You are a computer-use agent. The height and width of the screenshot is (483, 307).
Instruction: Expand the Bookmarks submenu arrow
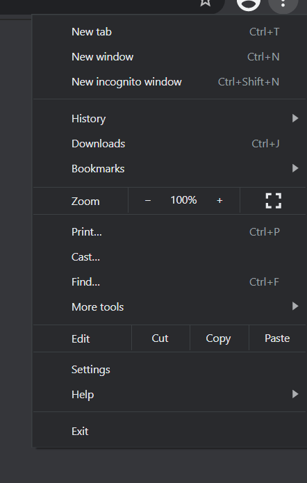pyautogui.click(x=295, y=168)
